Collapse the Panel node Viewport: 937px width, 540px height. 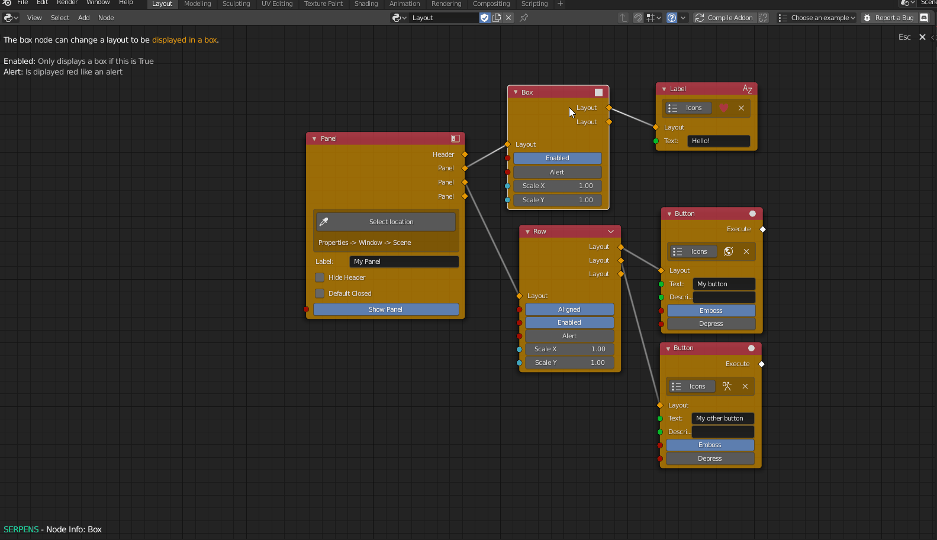click(314, 138)
